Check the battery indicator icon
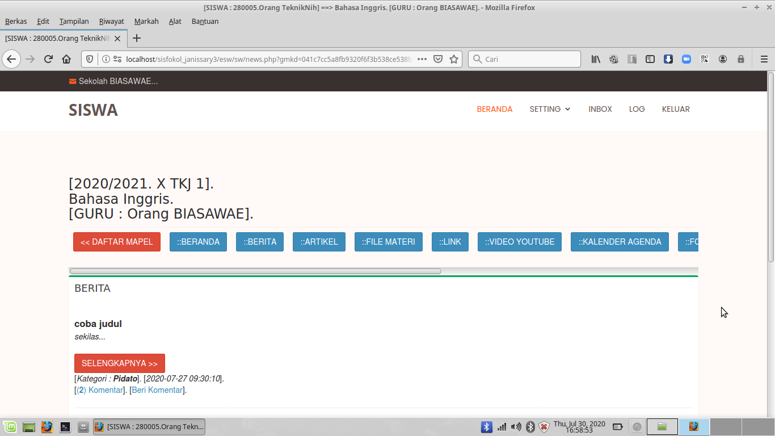Image resolution: width=775 pixels, height=436 pixels. [618, 427]
